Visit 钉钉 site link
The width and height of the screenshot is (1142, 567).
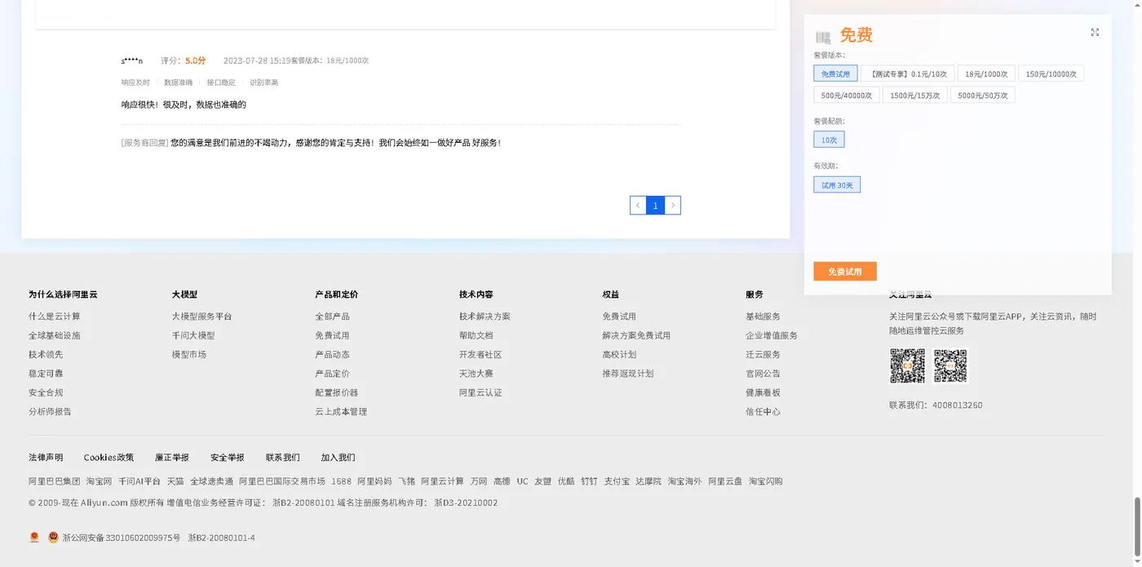click(589, 481)
